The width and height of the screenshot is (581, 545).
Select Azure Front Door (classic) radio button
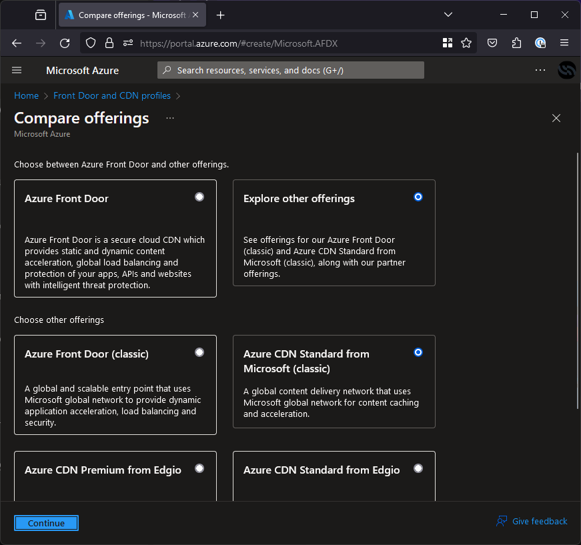199,352
